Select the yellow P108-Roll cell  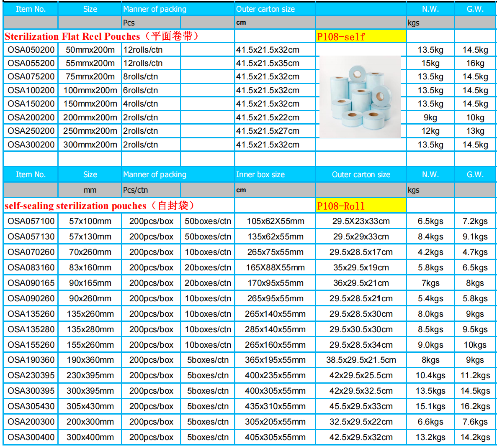pos(361,206)
